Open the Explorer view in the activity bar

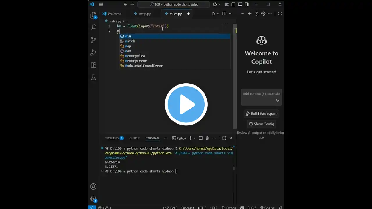93,15
